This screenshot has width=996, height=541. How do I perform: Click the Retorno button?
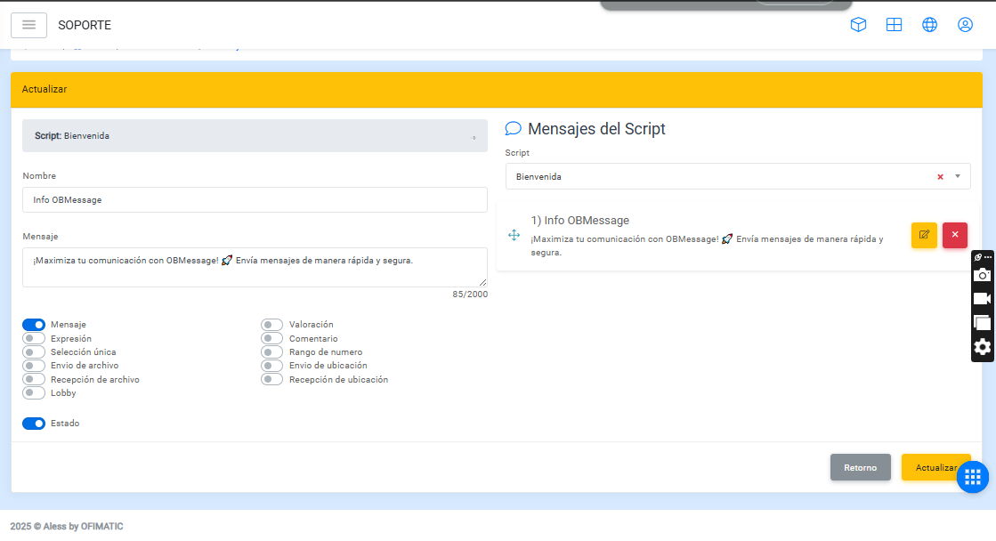point(860,467)
